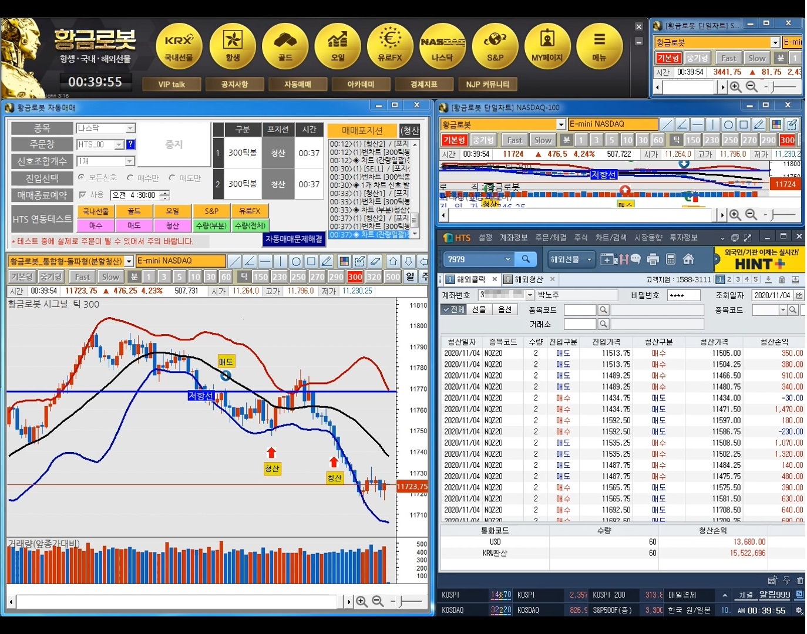Click the up arrow icon in main chart toolbar
Screen dimensions: 807x634
(x=393, y=261)
